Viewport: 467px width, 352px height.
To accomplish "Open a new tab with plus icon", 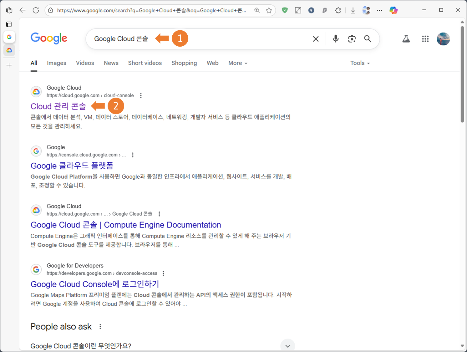I will tap(9, 65).
